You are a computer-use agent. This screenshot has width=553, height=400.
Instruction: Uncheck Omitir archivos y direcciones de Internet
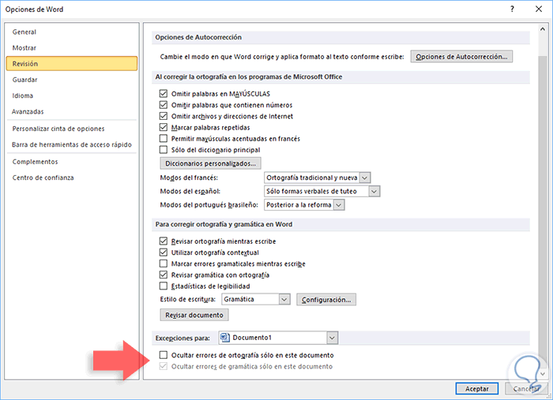[x=164, y=116]
